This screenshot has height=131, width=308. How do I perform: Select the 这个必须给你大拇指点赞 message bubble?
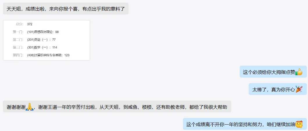273,72
